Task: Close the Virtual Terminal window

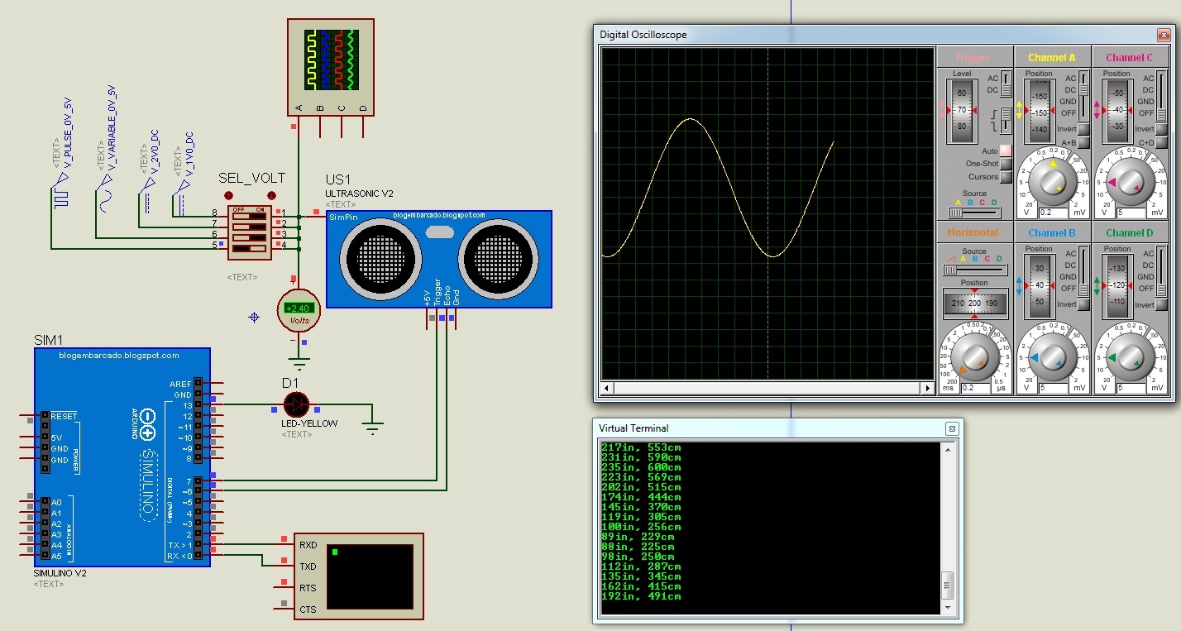Action: (951, 428)
